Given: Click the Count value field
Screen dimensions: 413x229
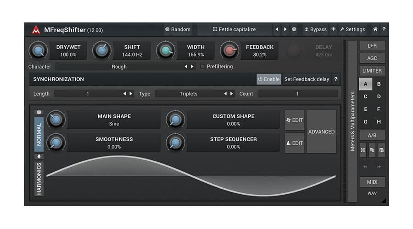Looking at the screenshot, I should pyautogui.click(x=297, y=93).
